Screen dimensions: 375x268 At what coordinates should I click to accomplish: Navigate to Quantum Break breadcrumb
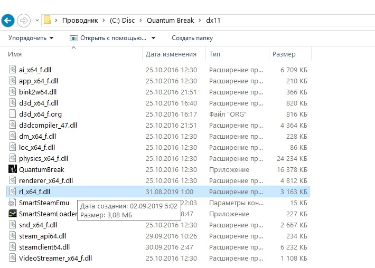click(170, 21)
